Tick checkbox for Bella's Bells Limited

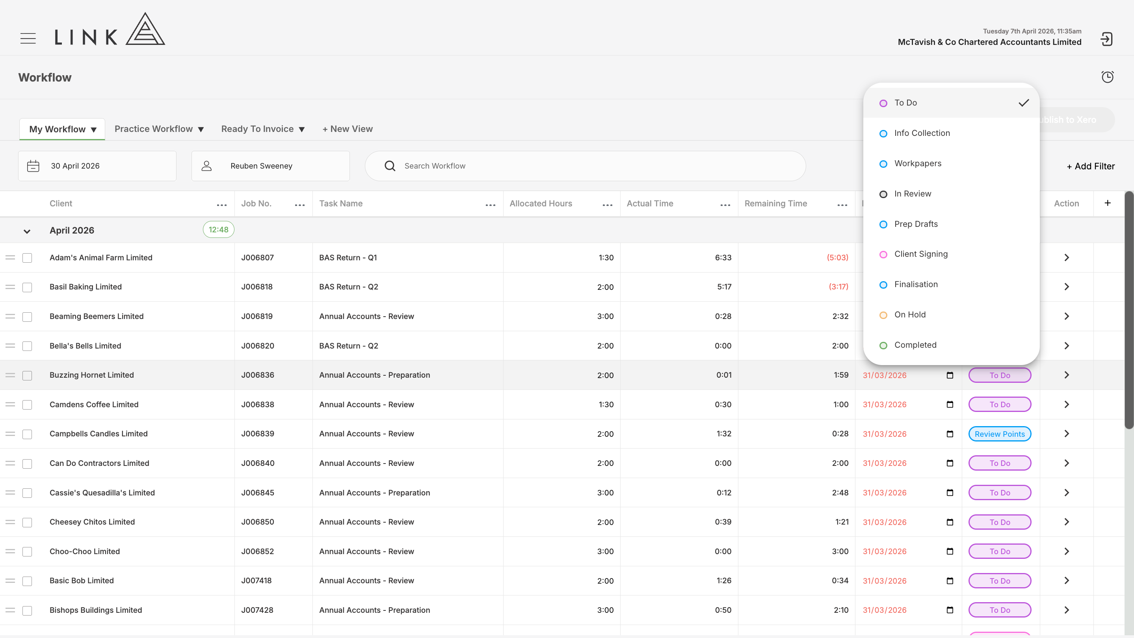click(x=27, y=346)
